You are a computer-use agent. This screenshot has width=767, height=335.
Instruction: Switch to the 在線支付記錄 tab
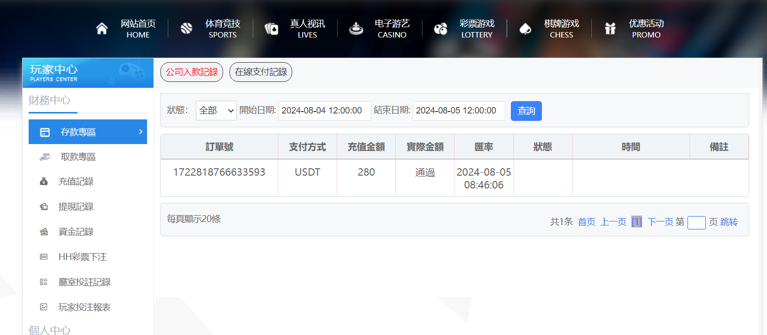(x=261, y=72)
